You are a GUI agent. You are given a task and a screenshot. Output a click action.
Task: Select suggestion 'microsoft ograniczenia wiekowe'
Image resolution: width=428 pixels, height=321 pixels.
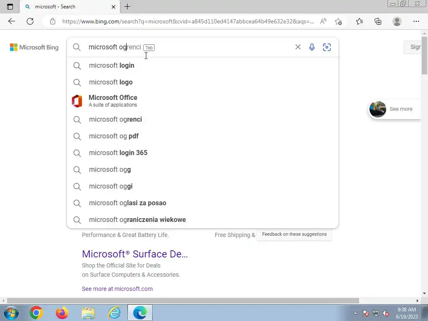click(x=203, y=220)
